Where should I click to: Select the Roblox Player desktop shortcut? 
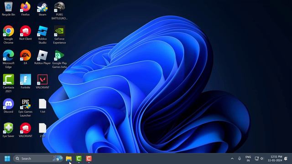point(42,57)
